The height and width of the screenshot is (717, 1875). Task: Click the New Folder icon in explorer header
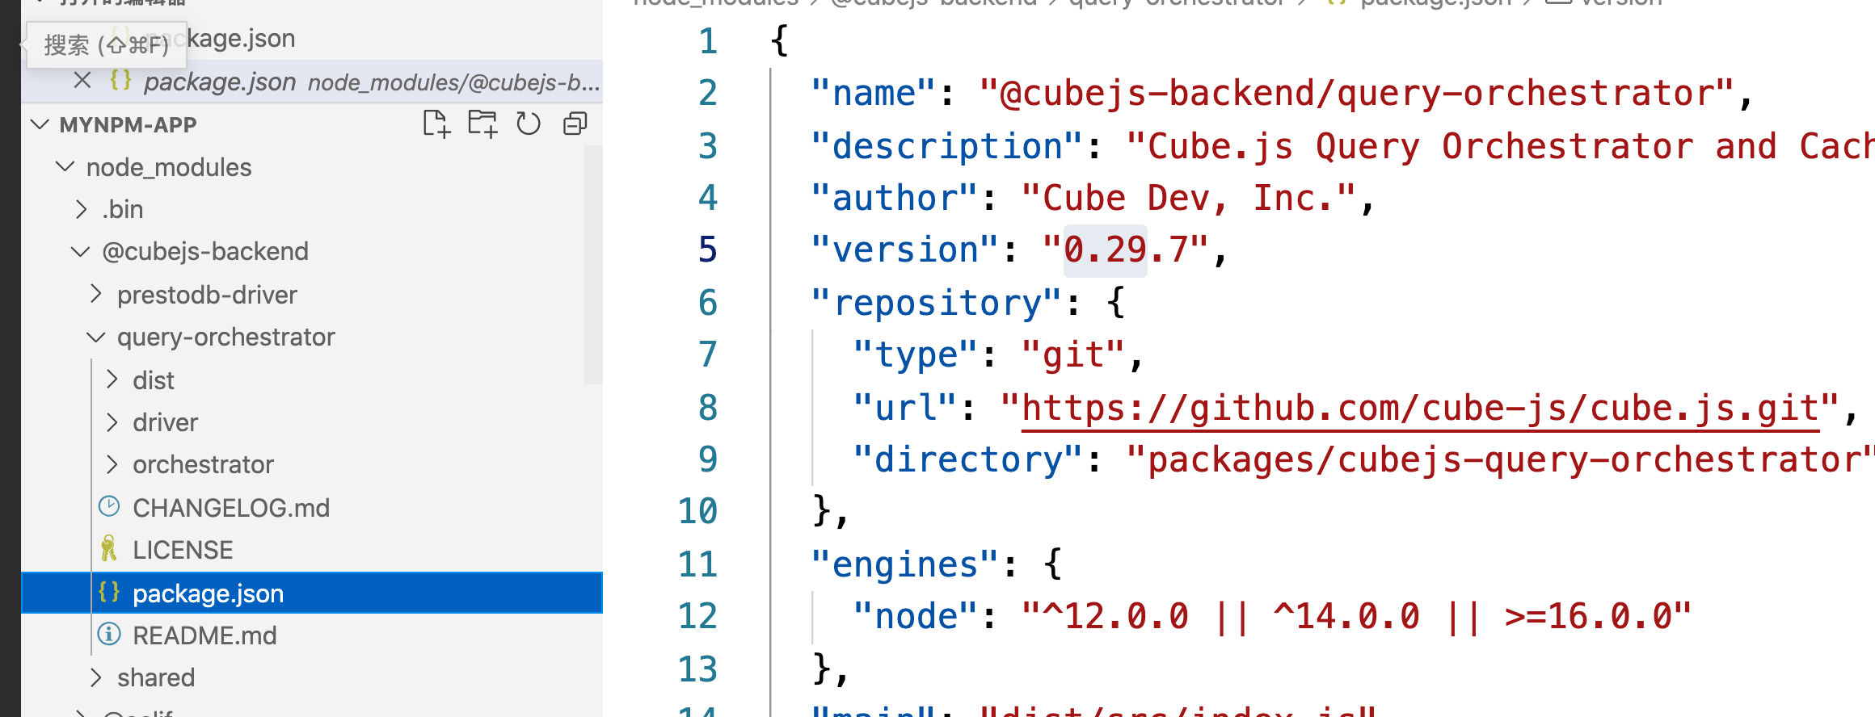(482, 124)
